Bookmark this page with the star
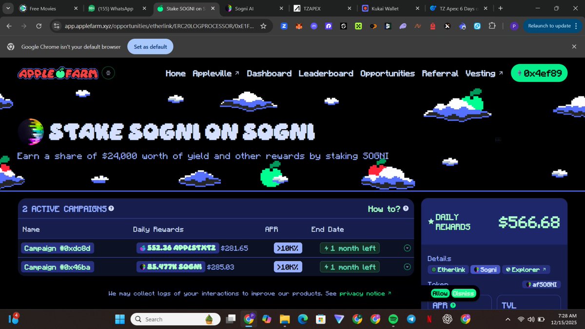The image size is (585, 329). pos(263,26)
